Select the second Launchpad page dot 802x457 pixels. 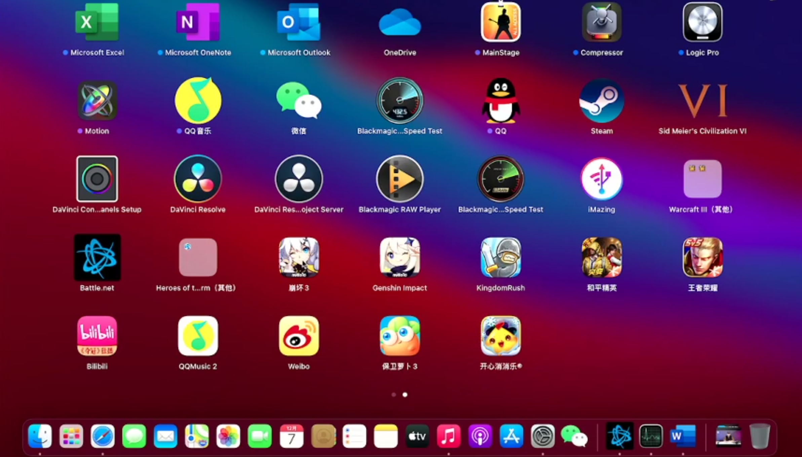click(x=405, y=394)
